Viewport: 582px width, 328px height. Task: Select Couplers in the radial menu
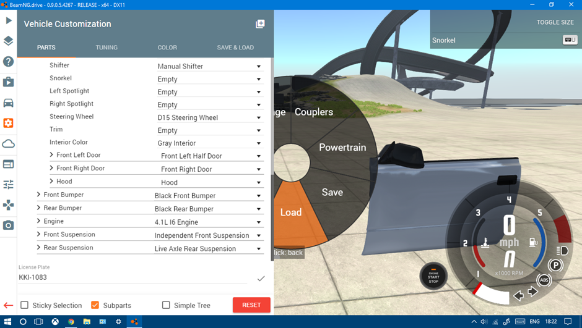pyautogui.click(x=314, y=112)
